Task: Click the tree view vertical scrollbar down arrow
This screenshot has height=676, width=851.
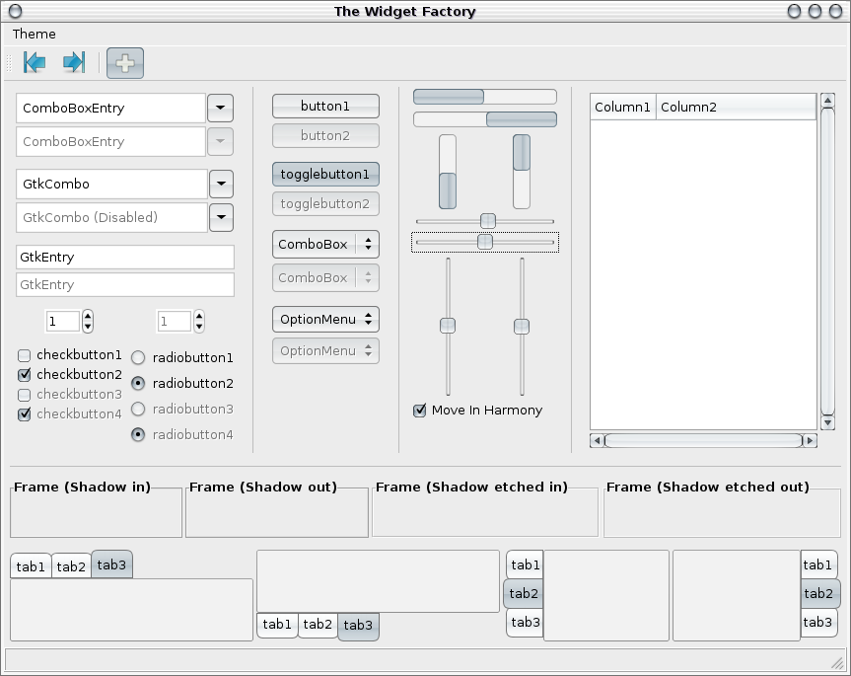Action: (827, 422)
